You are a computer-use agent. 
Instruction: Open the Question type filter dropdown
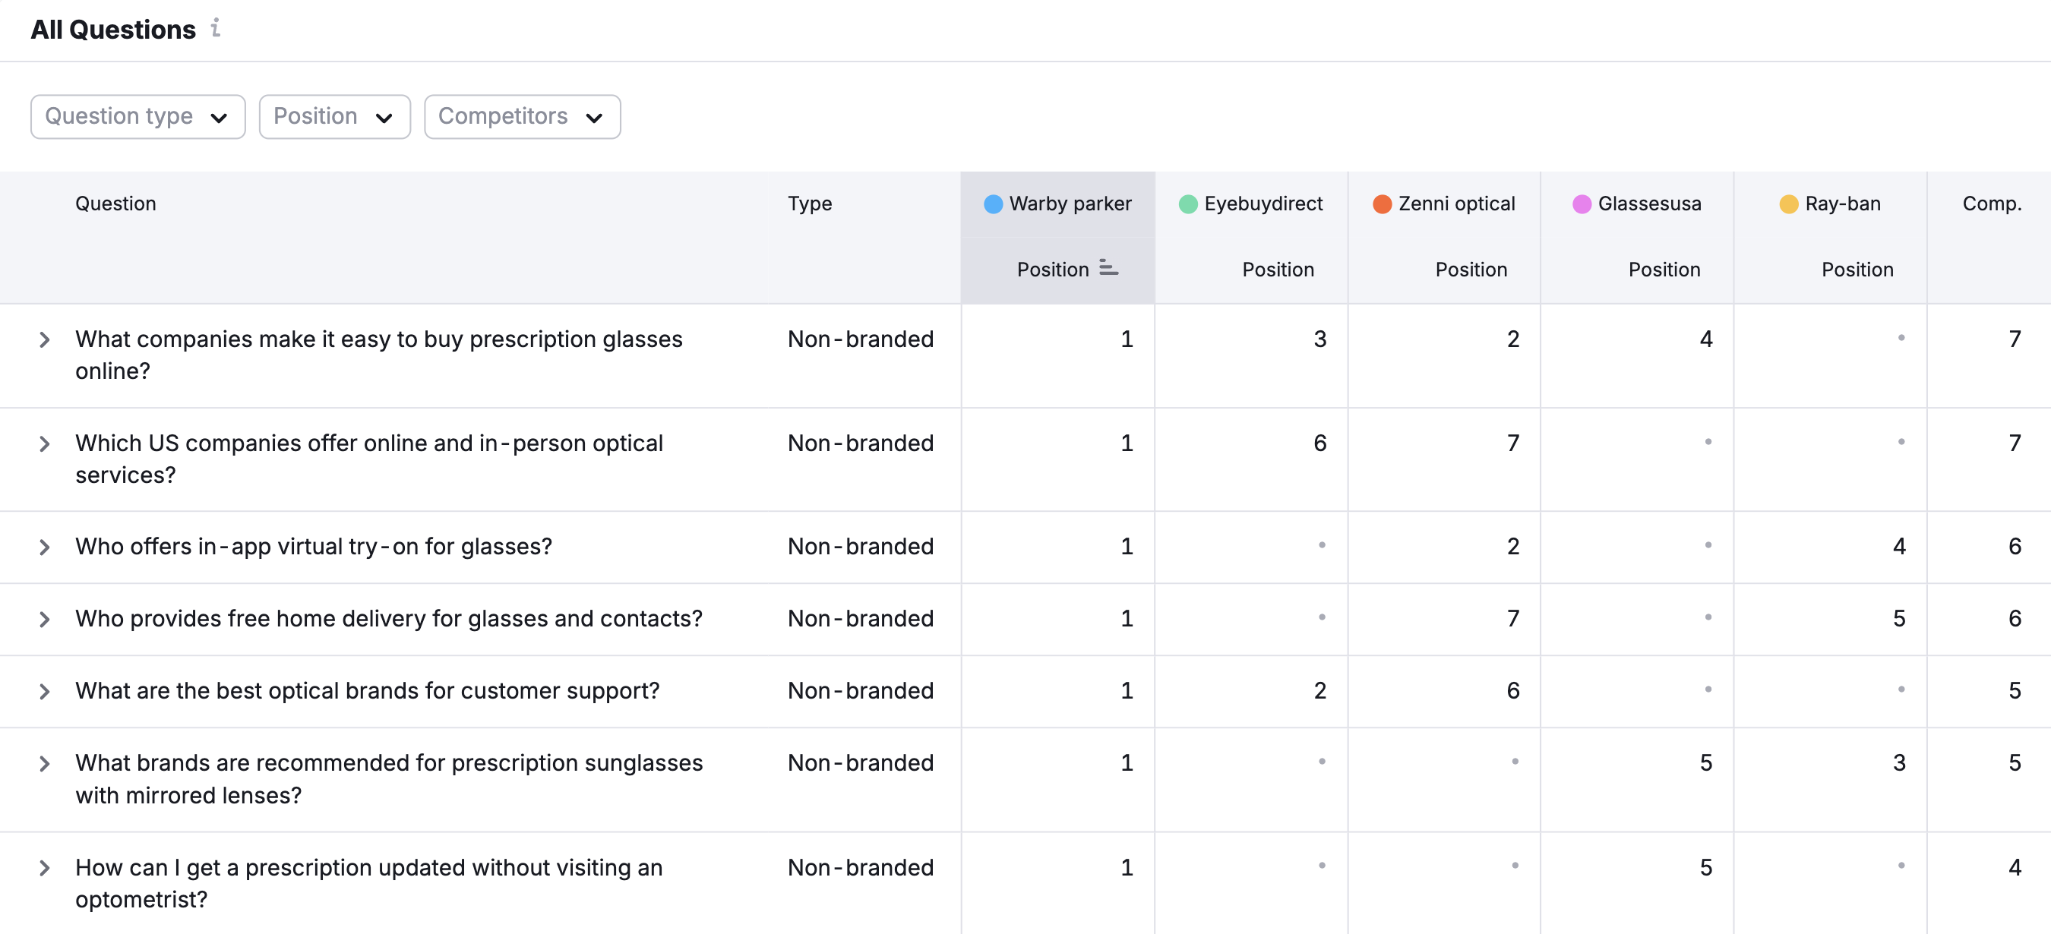pyautogui.click(x=137, y=116)
